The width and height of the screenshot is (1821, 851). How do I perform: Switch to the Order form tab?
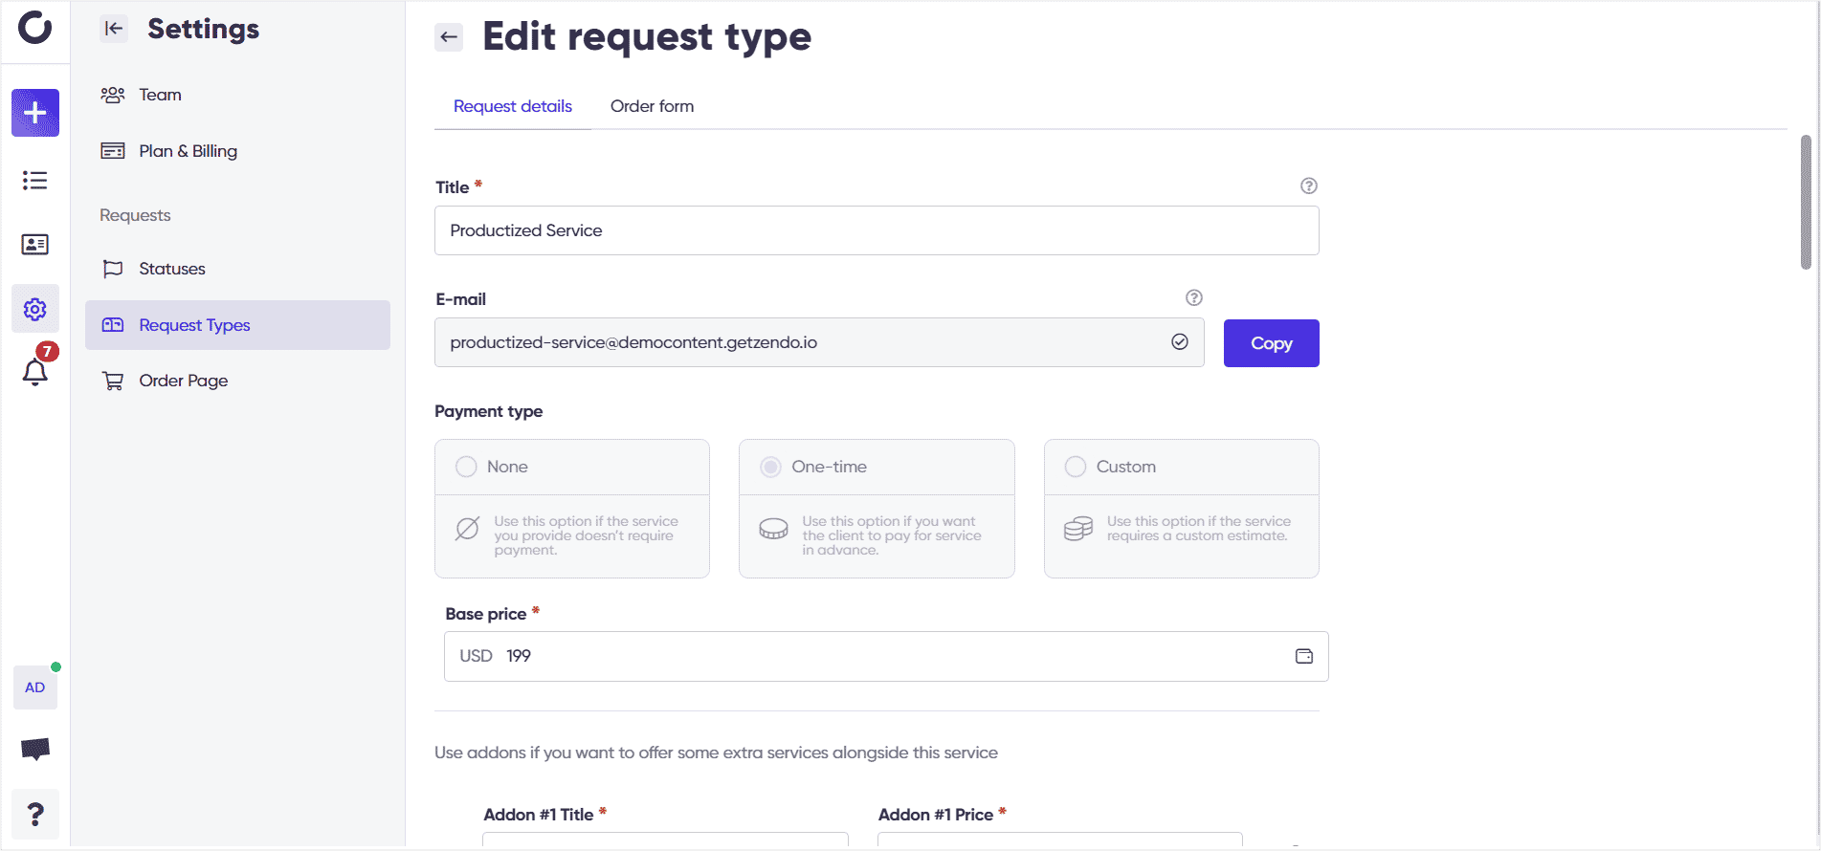tap(652, 106)
